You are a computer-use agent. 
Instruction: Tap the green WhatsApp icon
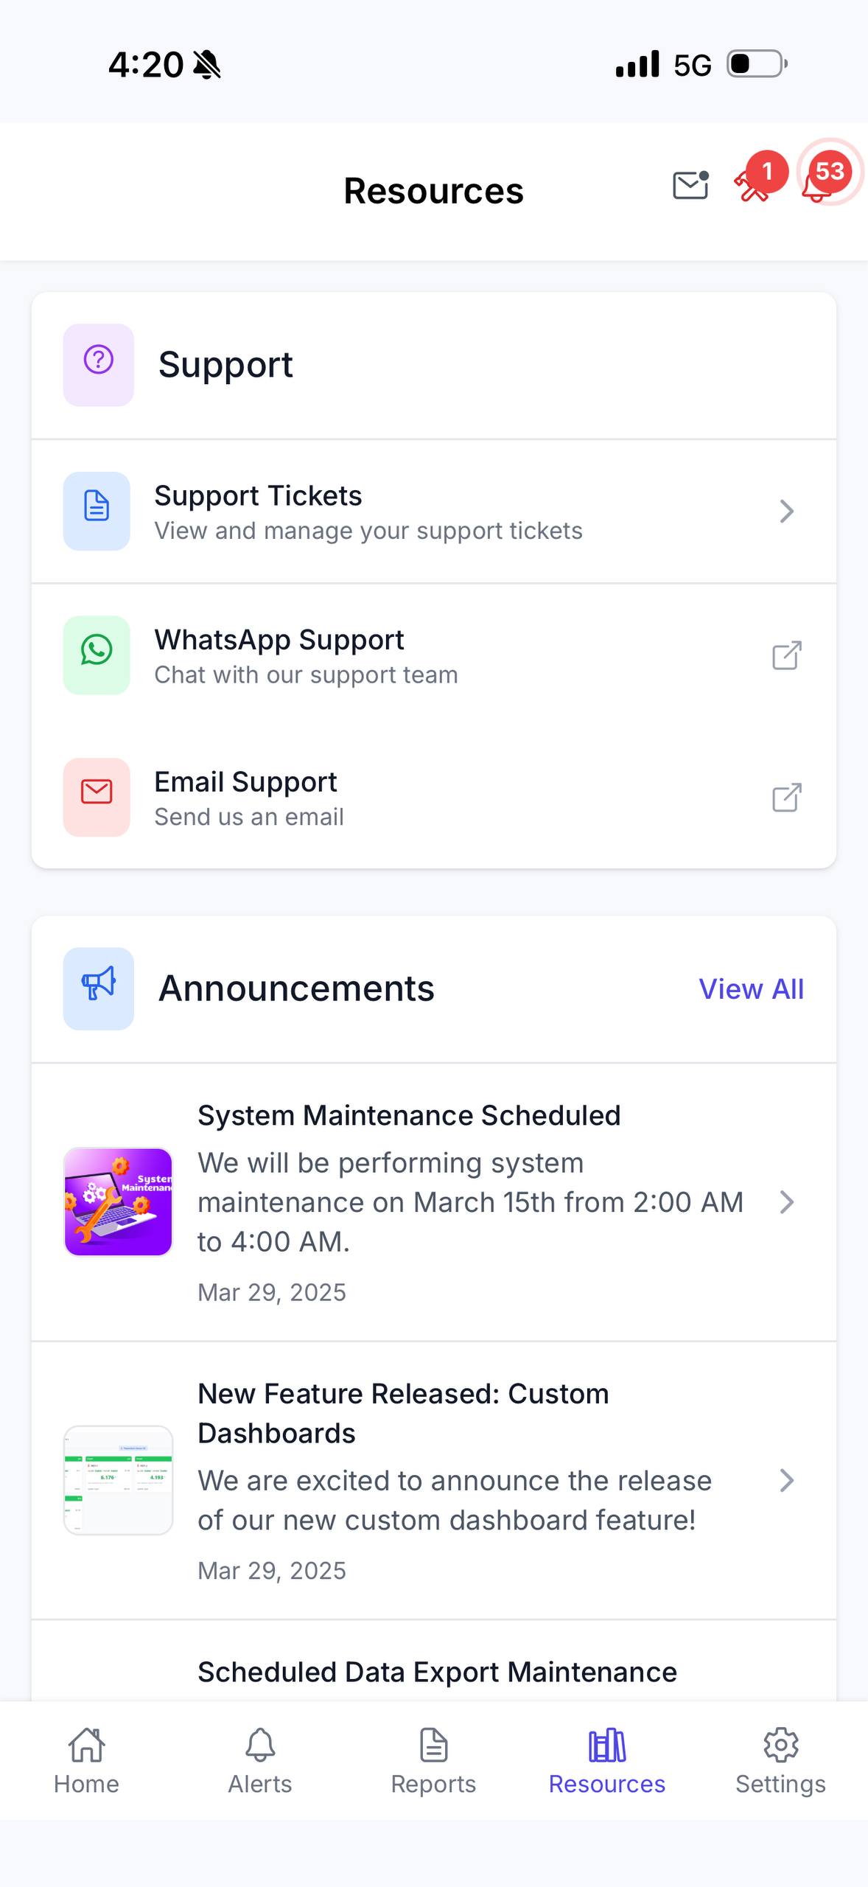[x=97, y=655]
